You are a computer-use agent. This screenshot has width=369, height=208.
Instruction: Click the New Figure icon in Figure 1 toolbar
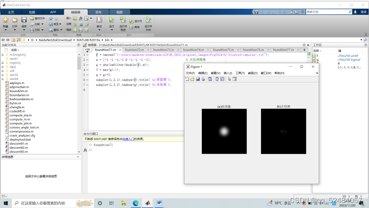point(187,79)
